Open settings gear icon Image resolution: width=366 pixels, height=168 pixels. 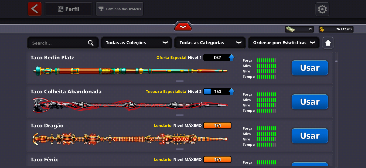pos(322,9)
